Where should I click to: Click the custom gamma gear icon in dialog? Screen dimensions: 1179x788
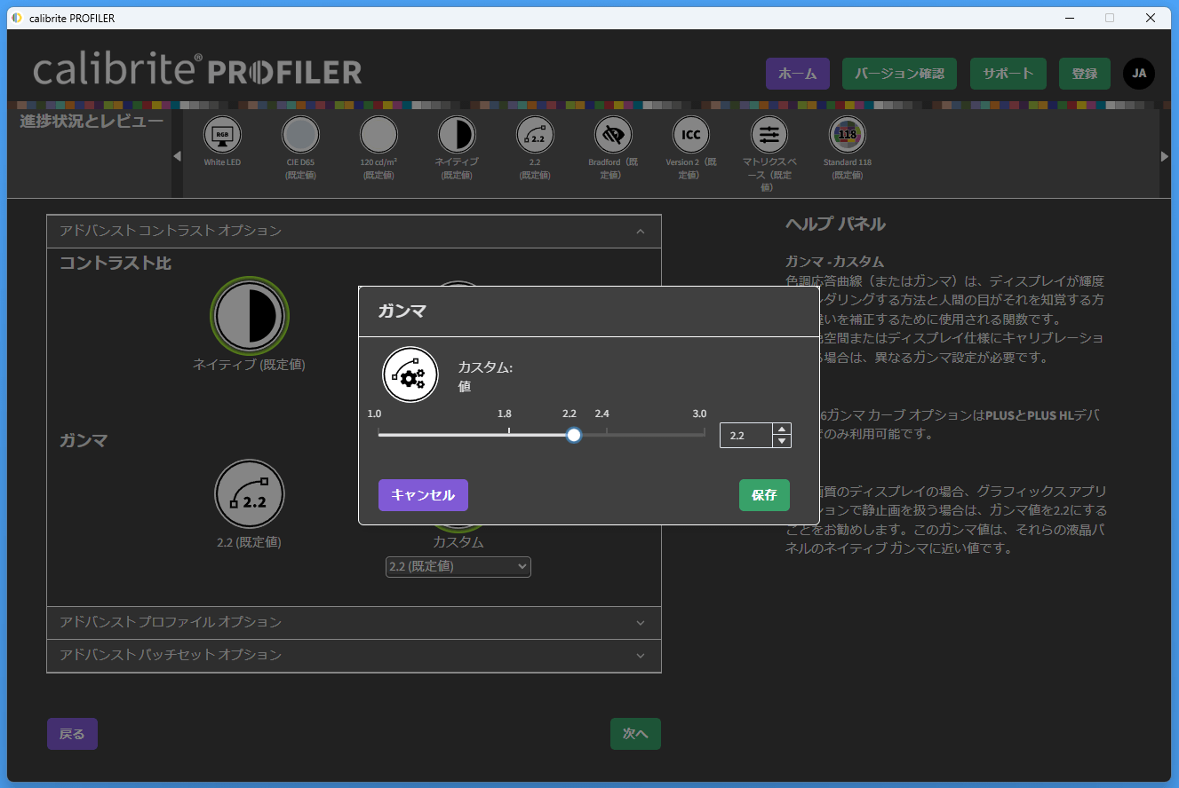(410, 375)
